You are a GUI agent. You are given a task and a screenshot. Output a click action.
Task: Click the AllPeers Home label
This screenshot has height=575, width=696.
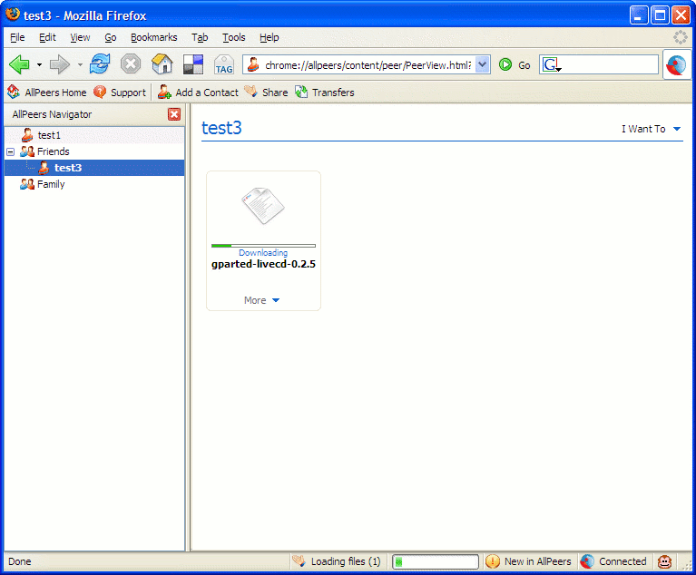pyautogui.click(x=55, y=93)
